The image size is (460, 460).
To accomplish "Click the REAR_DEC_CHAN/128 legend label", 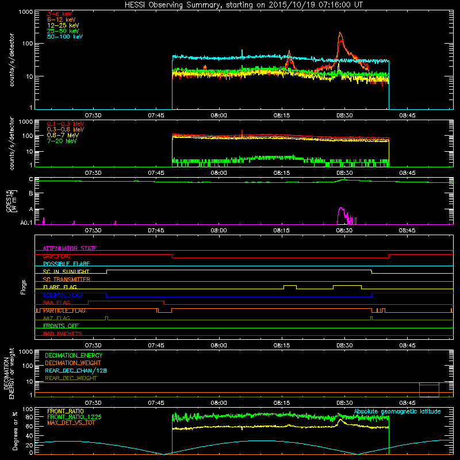I will (x=76, y=370).
